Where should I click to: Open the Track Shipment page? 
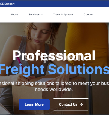point(63,15)
